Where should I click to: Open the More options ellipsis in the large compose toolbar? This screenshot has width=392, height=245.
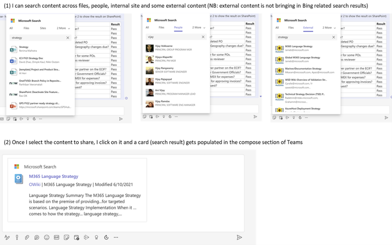(116, 237)
